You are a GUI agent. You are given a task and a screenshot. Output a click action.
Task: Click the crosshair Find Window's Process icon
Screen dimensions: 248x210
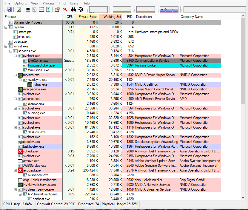(x=81, y=10)
